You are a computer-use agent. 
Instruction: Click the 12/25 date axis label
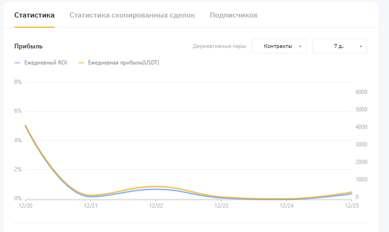tap(352, 205)
